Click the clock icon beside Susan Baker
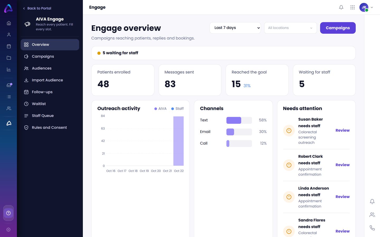Viewport: 380px width, 237px height. 289,131
